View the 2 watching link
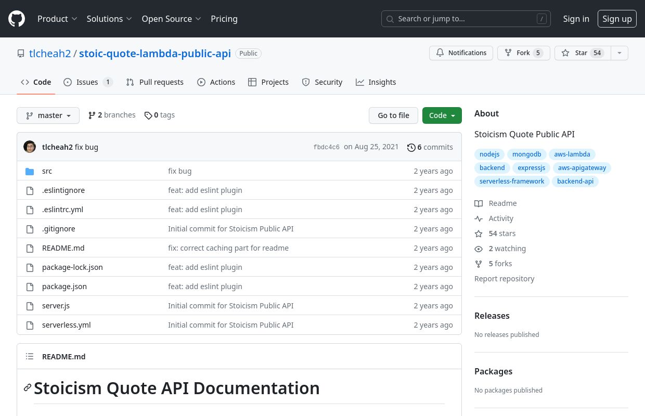The height and width of the screenshot is (416, 645). (x=500, y=249)
